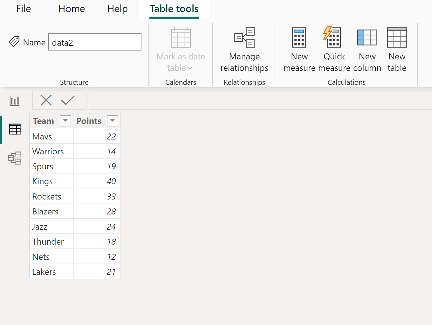
Task: Open the Team column filter dropdown
Action: tap(65, 121)
